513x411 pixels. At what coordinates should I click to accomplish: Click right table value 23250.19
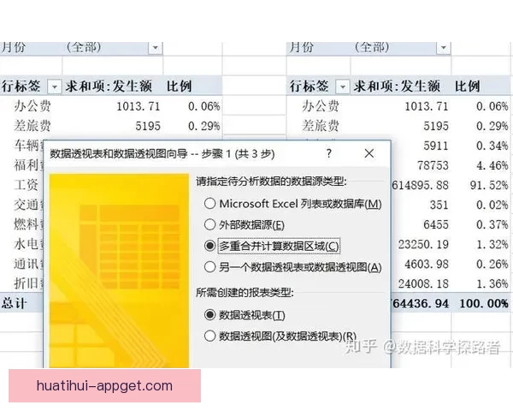(423, 244)
